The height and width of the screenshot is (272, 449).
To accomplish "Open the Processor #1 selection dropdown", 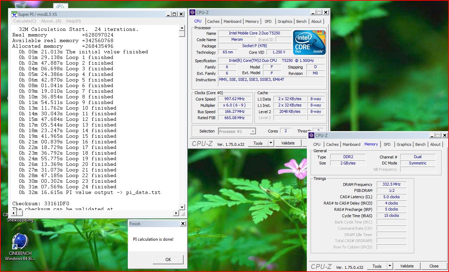I will coord(237,131).
